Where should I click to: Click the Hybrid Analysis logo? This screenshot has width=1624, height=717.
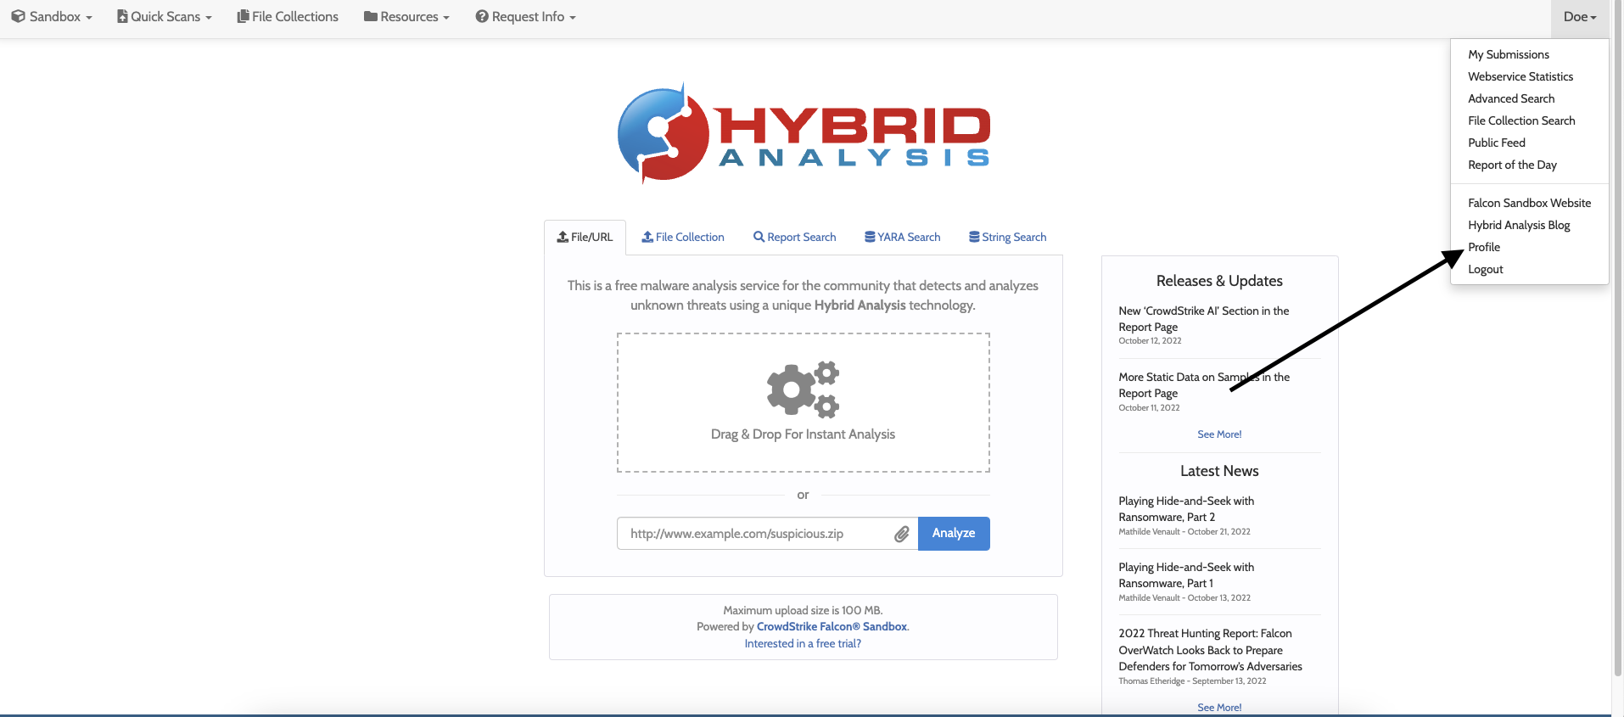804,133
